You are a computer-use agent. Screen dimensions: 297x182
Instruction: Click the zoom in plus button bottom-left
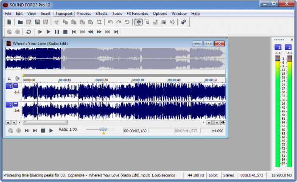(x=8, y=123)
